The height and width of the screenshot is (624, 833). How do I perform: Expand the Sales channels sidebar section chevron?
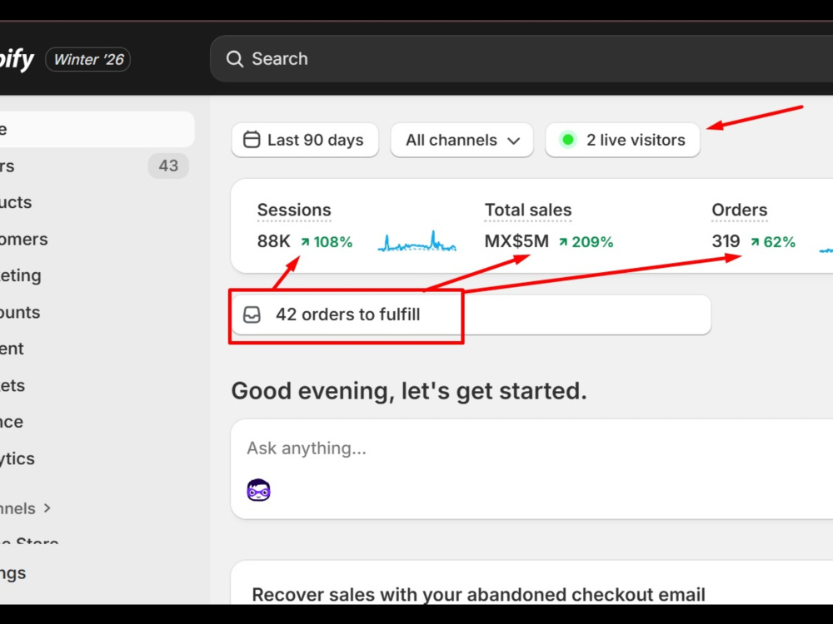tap(47, 508)
